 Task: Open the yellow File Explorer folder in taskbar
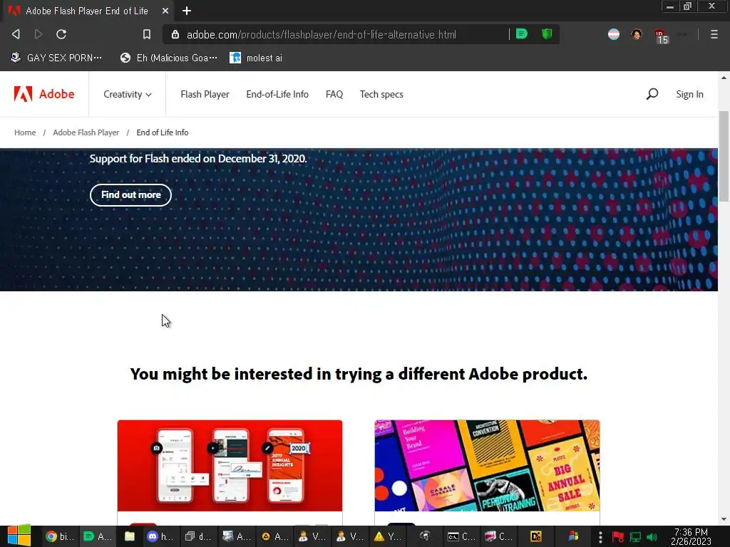point(130,536)
